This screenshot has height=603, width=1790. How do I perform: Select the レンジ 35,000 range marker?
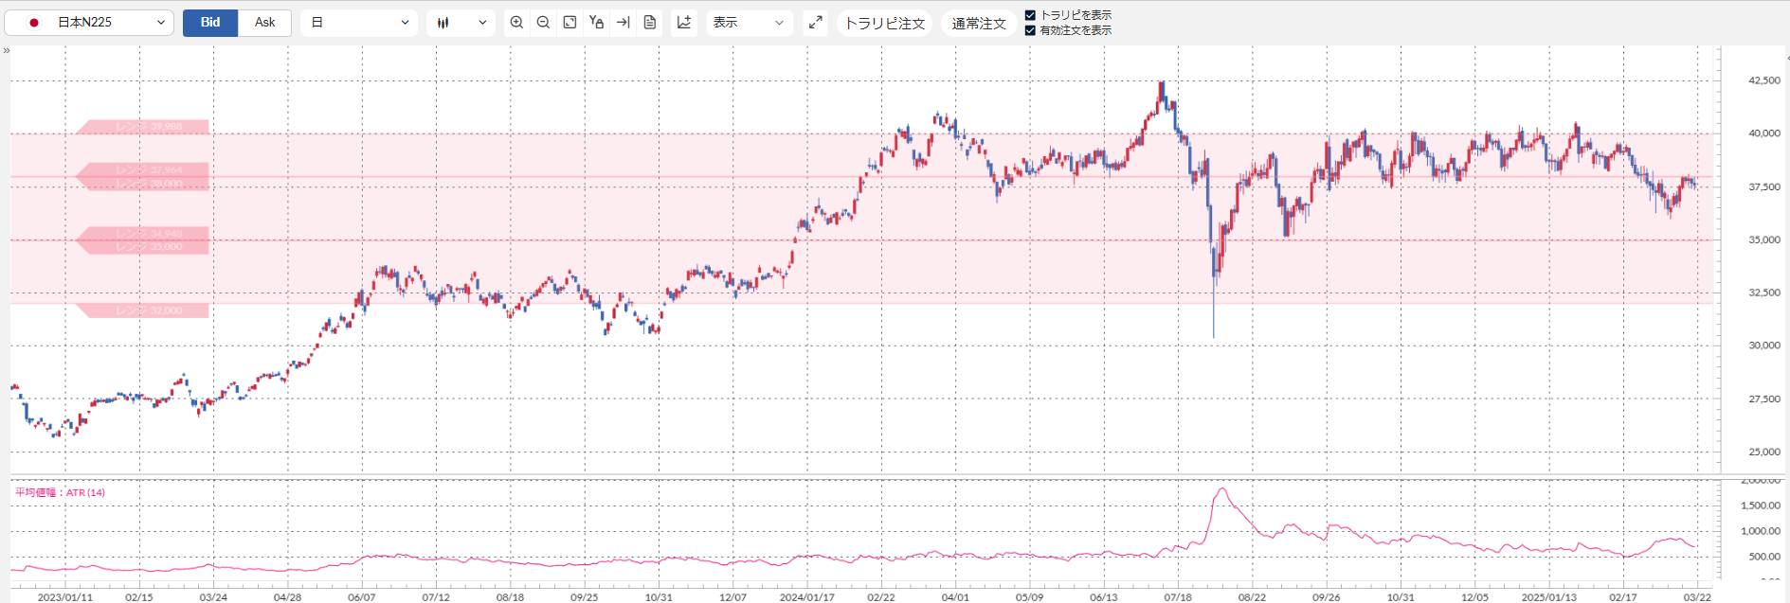[x=142, y=247]
